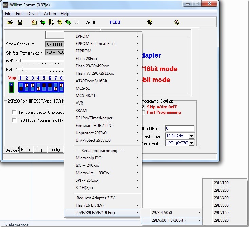Open I2C -- 24Cxxx submenu
This screenshot has width=249, height=227.
(x=103, y=165)
